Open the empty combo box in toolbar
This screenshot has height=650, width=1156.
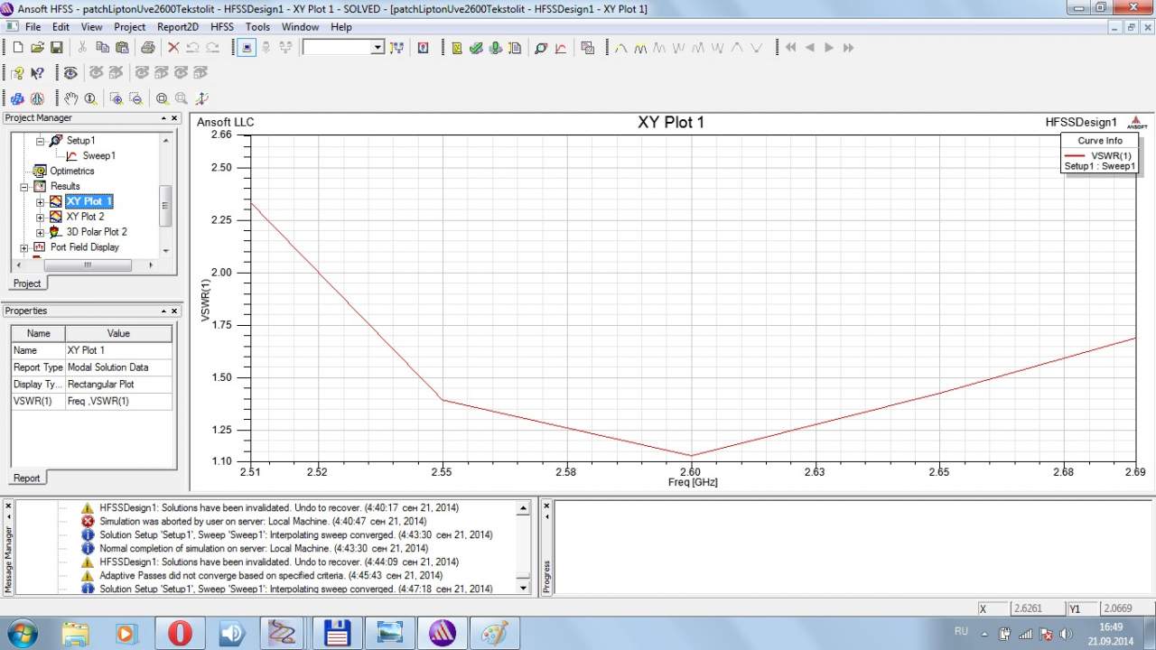pyautogui.click(x=378, y=48)
